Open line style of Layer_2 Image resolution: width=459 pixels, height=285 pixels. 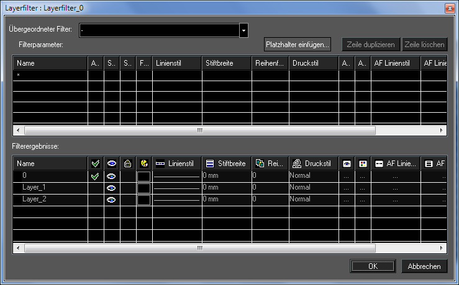pyautogui.click(x=177, y=200)
